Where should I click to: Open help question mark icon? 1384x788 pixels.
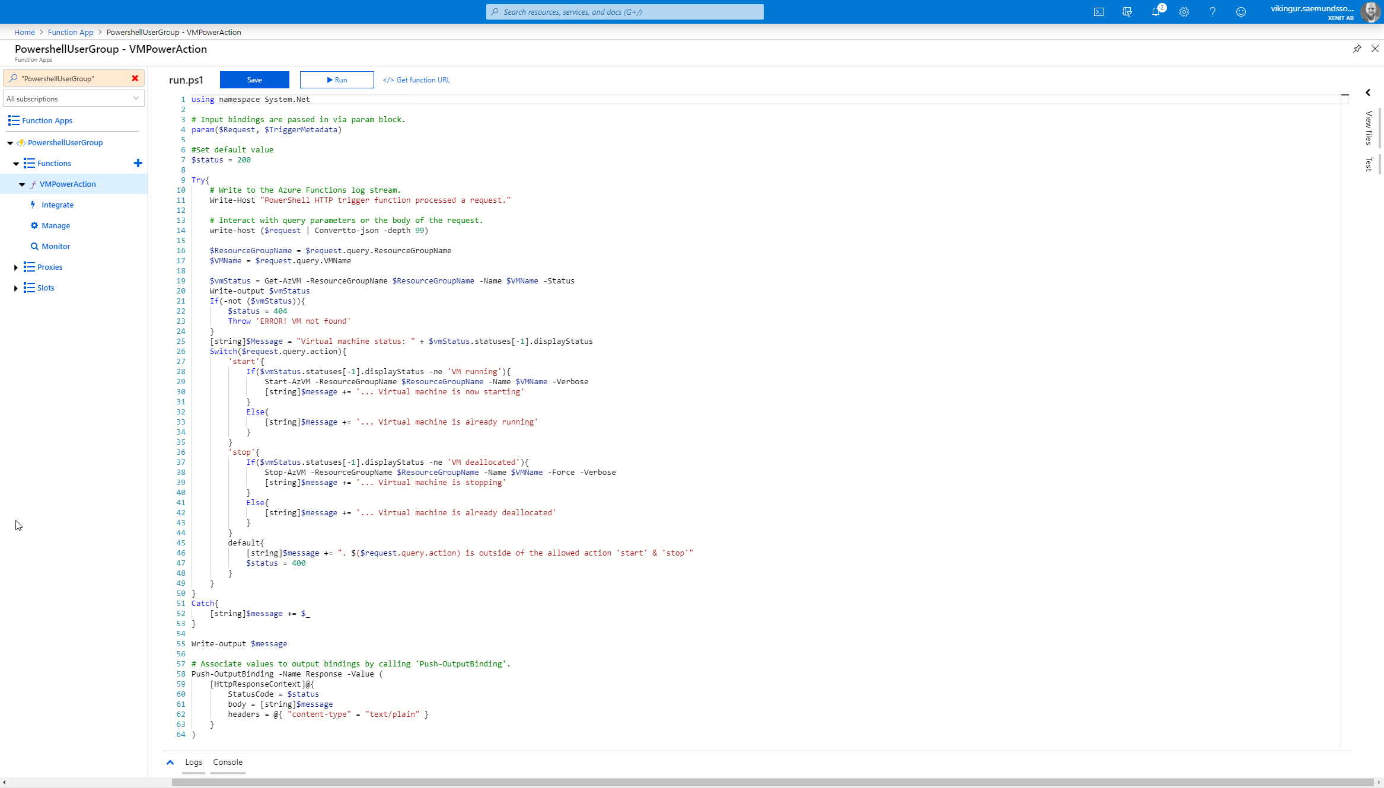1213,12
